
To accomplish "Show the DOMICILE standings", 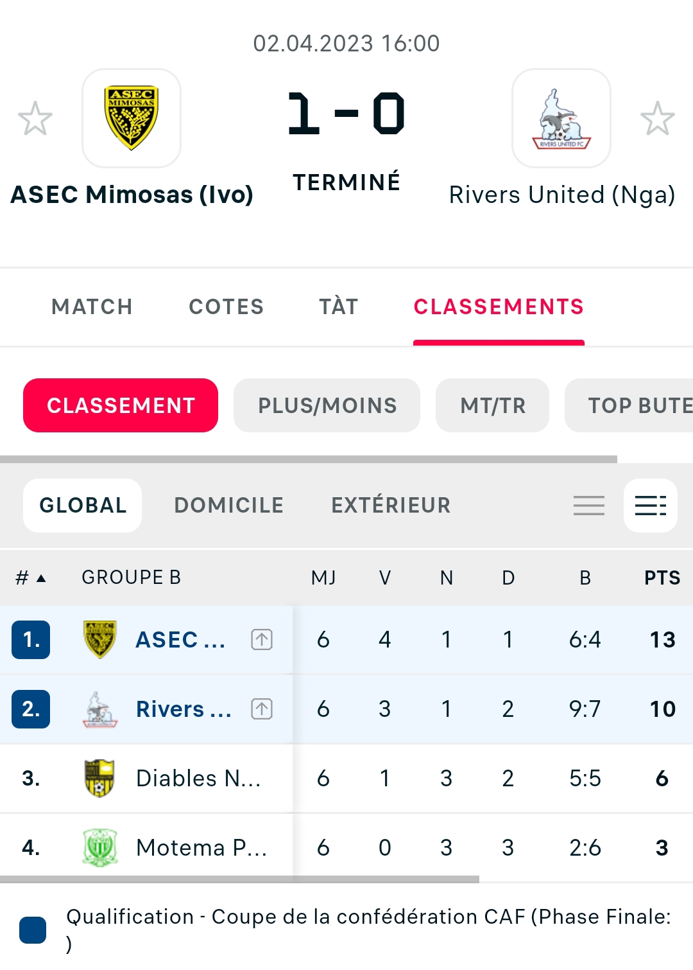I will pyautogui.click(x=228, y=506).
